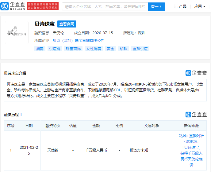Click the Qcc.com logo icon
Screen dimensions: 211x172
pyautogui.click(x=5, y=6)
